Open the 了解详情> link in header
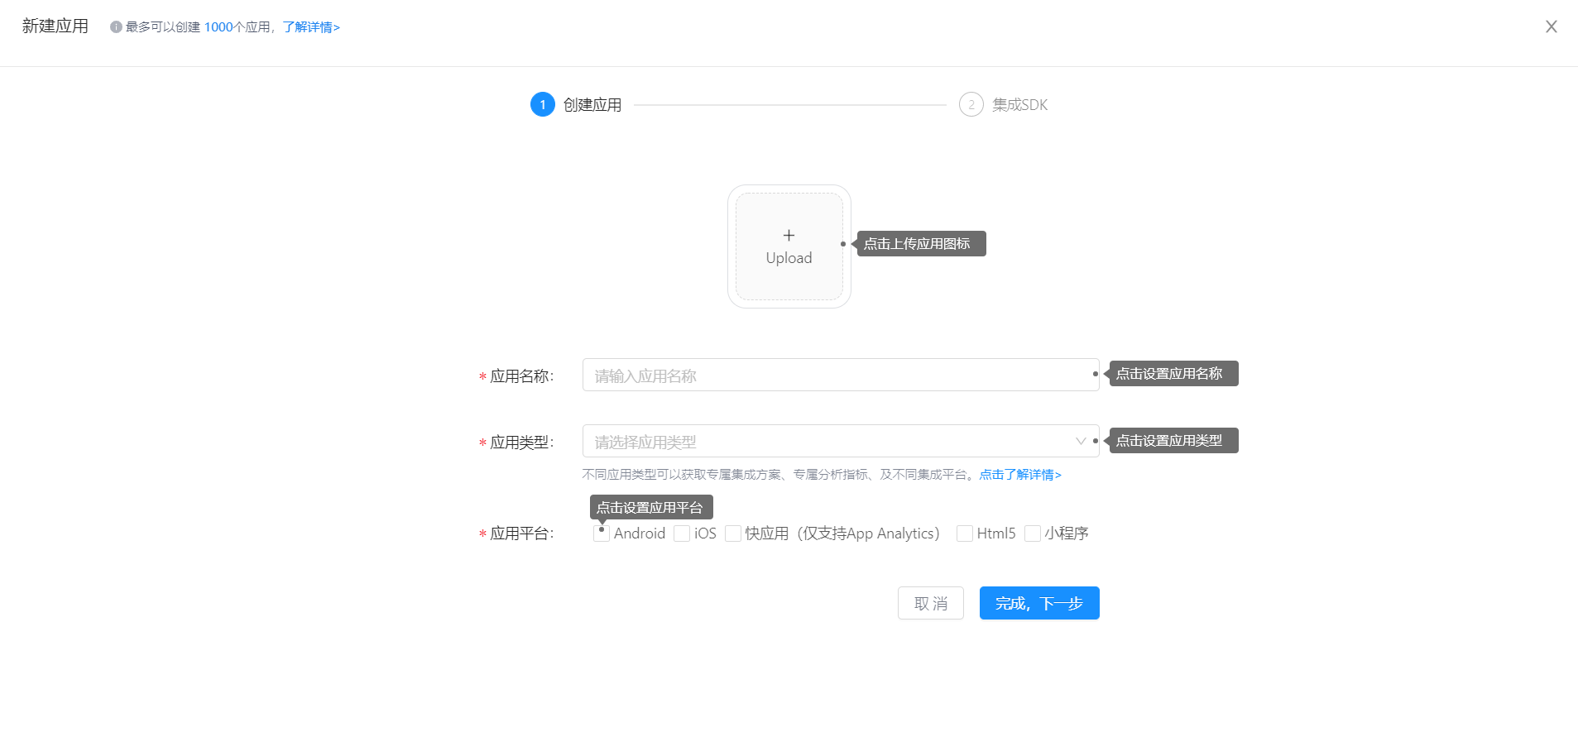 pos(311,27)
